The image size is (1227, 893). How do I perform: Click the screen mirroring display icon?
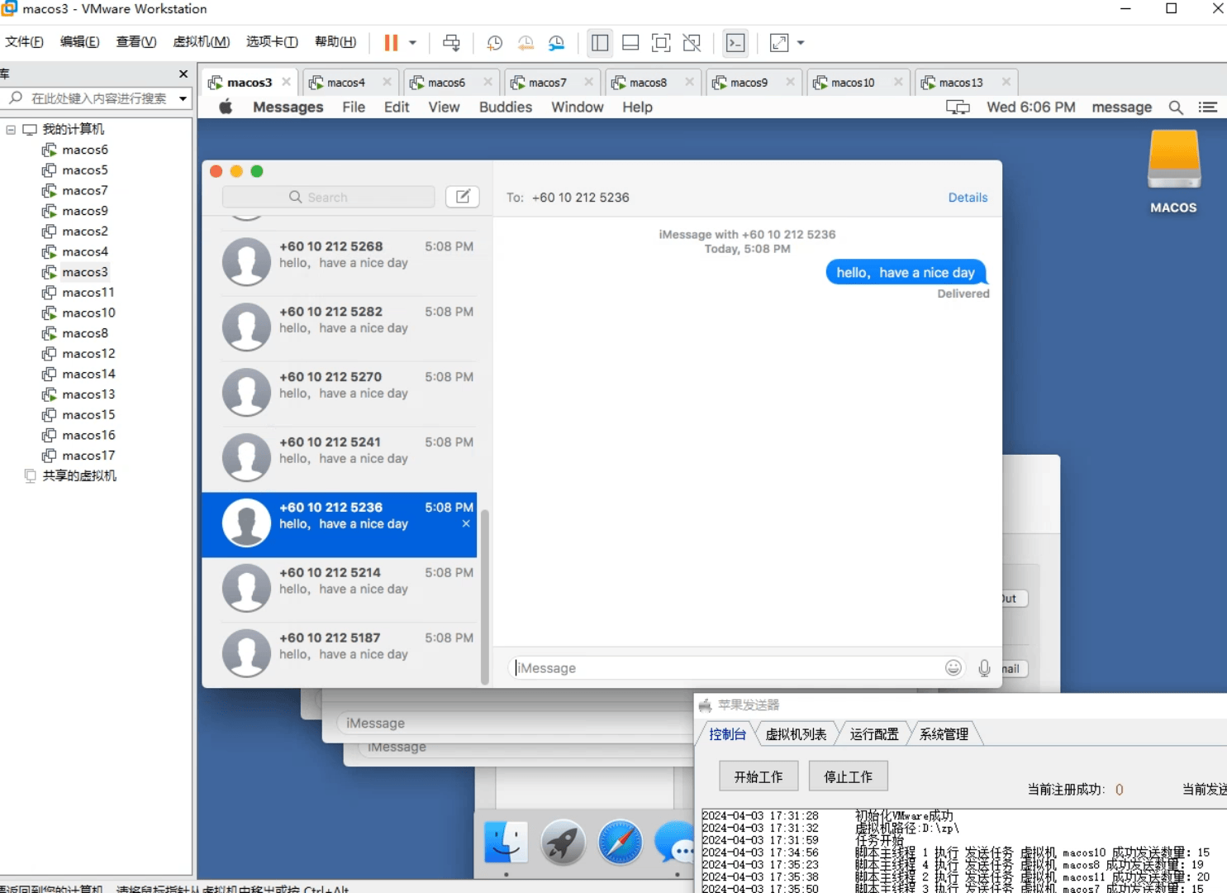coord(958,107)
